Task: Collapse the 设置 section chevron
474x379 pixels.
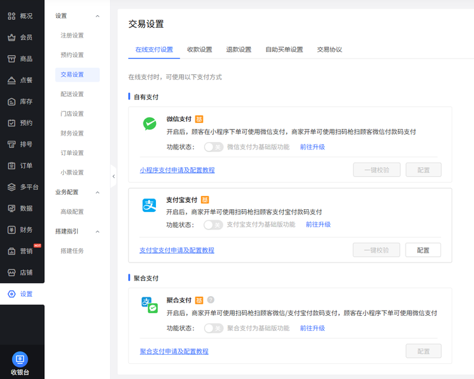Action: tap(97, 16)
